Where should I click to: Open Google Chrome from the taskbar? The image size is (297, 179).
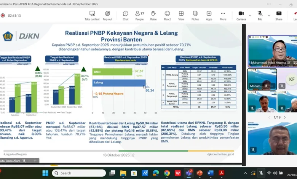(167, 173)
